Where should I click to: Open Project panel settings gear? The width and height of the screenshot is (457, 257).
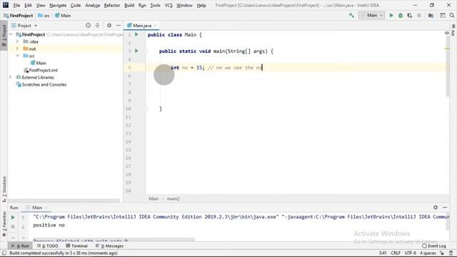[x=109, y=26]
